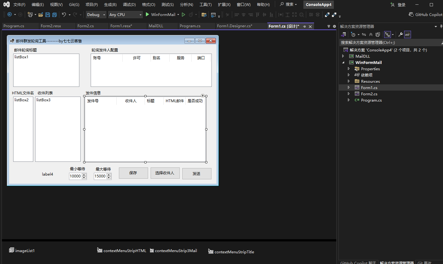443x264 pixels.
Task: Click the Save All toolbar icon
Action: coord(55,15)
